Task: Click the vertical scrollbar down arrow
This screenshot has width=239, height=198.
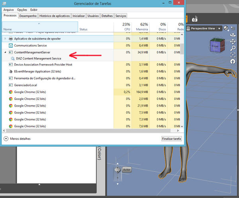Action: pos(182,126)
